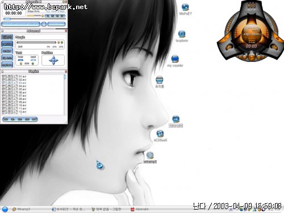Click the Position arrow pad in the Advanced panel

point(53,60)
